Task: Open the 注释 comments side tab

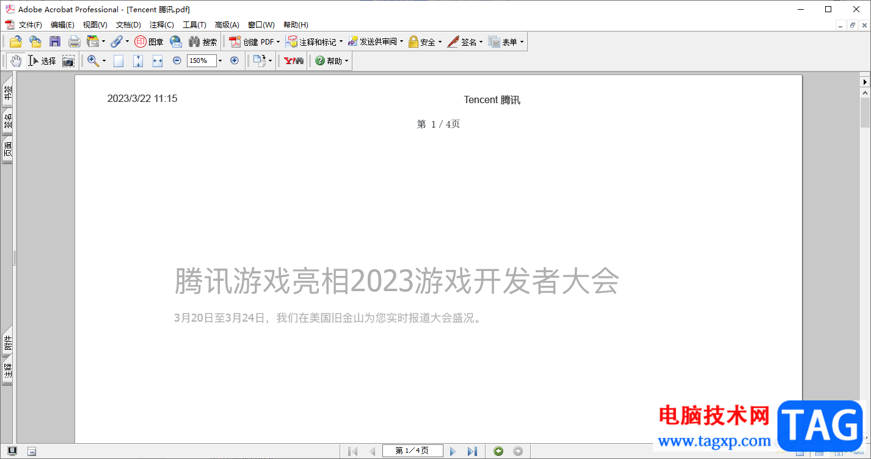Action: tap(7, 372)
